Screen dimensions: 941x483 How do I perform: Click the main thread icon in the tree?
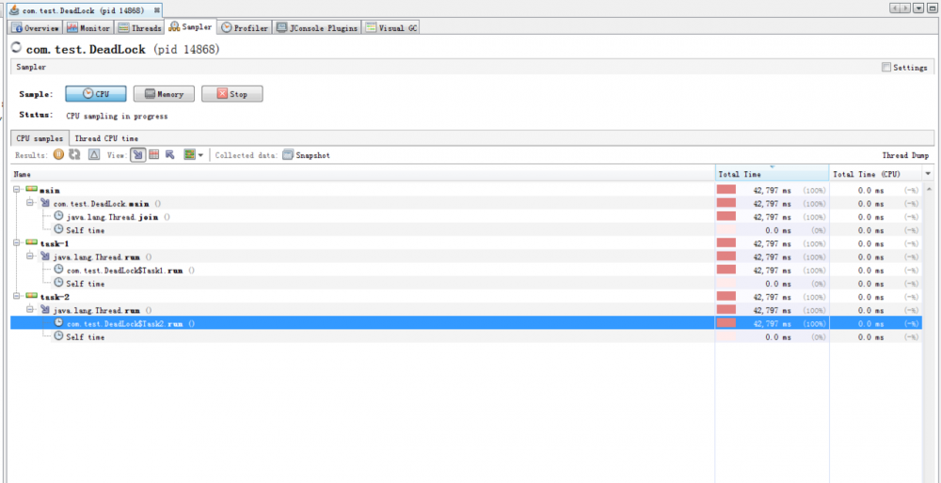point(32,190)
